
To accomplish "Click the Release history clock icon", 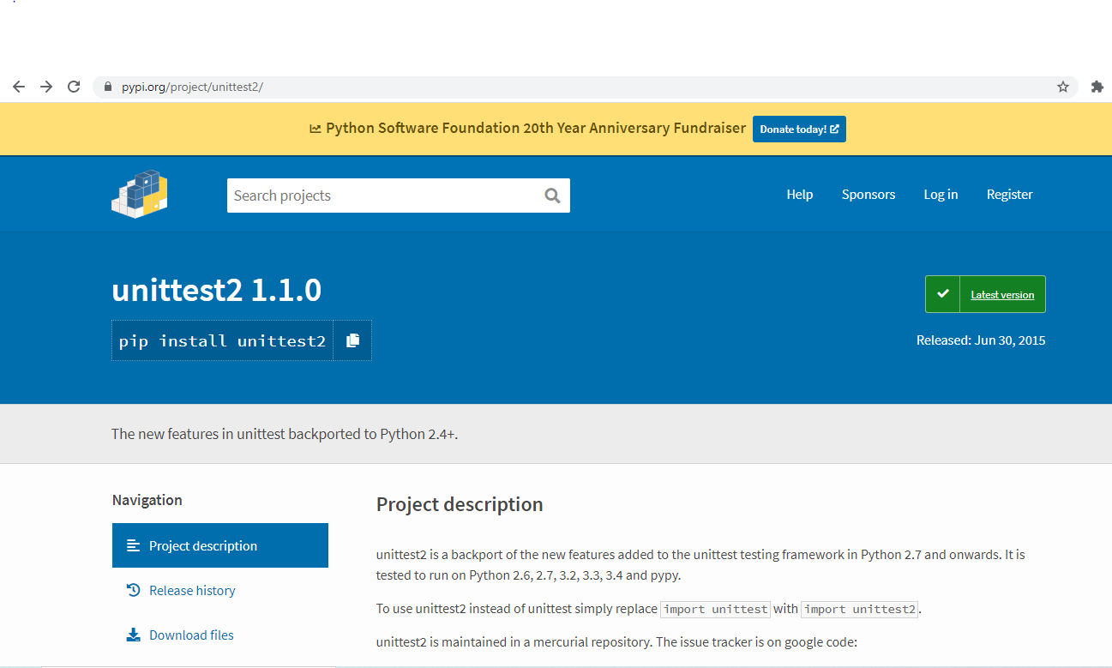I will click(x=133, y=590).
